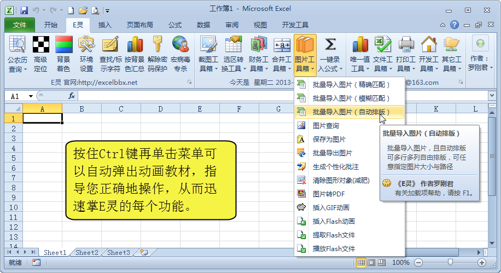Image resolution: width=501 pixels, height=273 pixels.
Task: Choose 插入GIF动画 option
Action: 349,208
